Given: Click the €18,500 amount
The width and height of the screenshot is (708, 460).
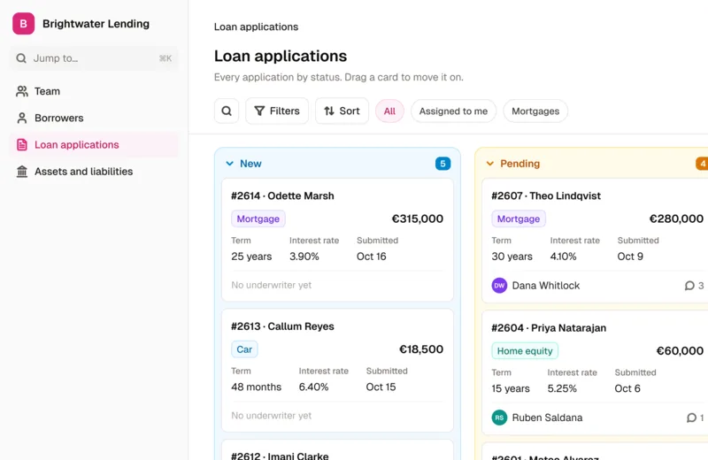Looking at the screenshot, I should coord(421,349).
